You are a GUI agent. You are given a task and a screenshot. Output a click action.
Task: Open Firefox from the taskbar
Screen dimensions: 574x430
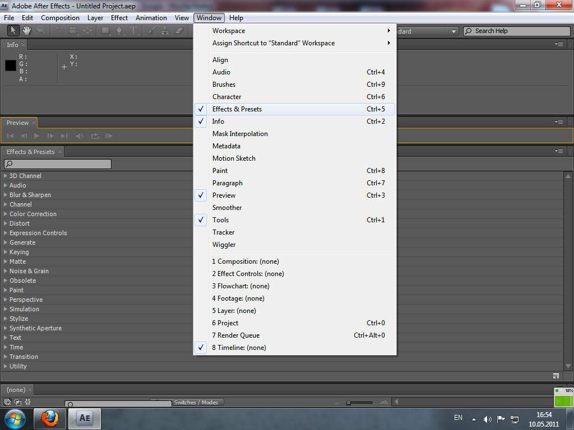(50, 419)
